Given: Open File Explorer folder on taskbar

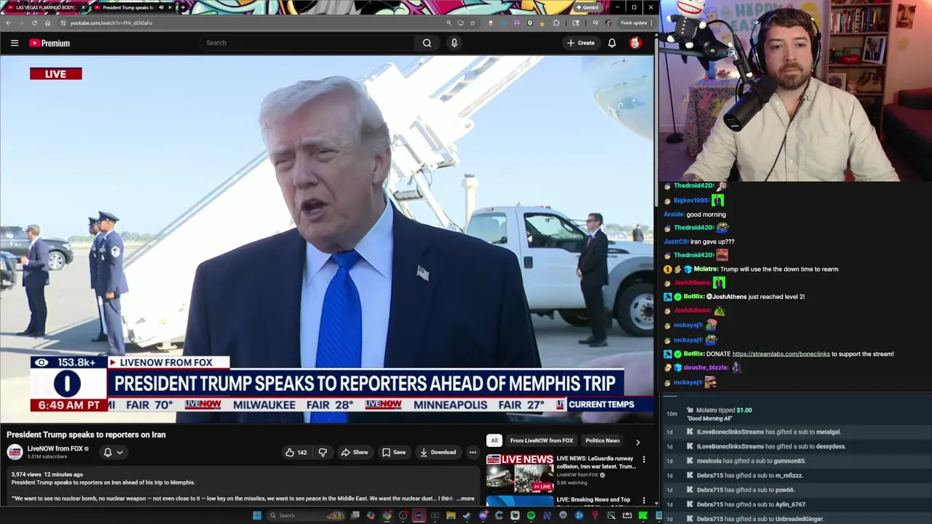Looking at the screenshot, I should (451, 515).
